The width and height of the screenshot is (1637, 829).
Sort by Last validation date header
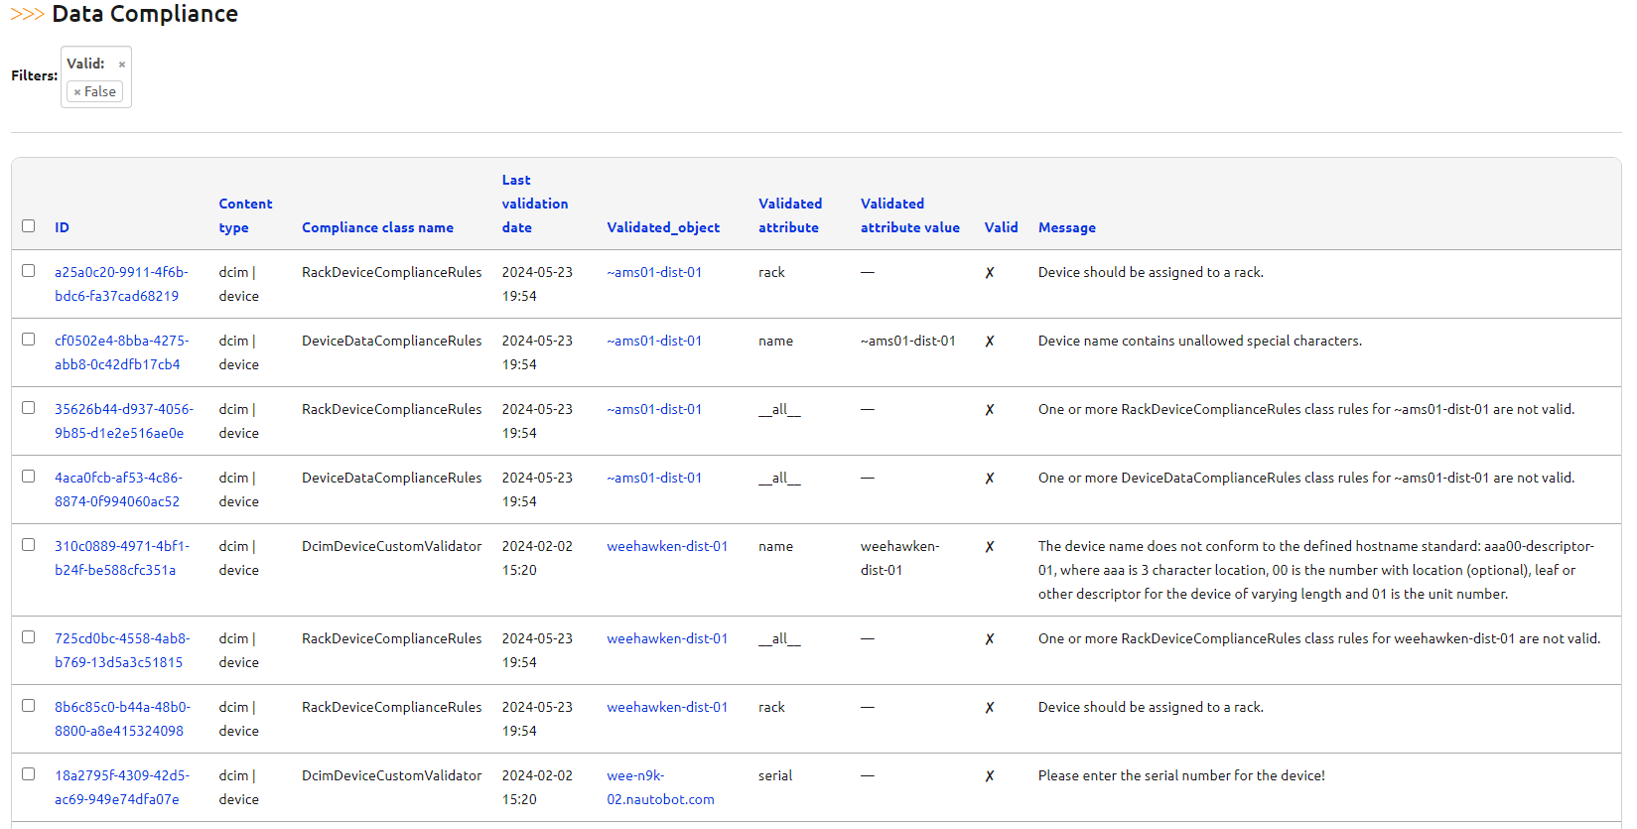click(x=534, y=204)
